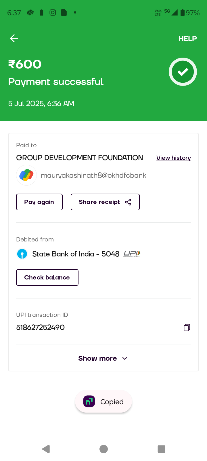Tap the Copied toast notification
Image resolution: width=207 pixels, height=461 pixels.
pos(103,402)
